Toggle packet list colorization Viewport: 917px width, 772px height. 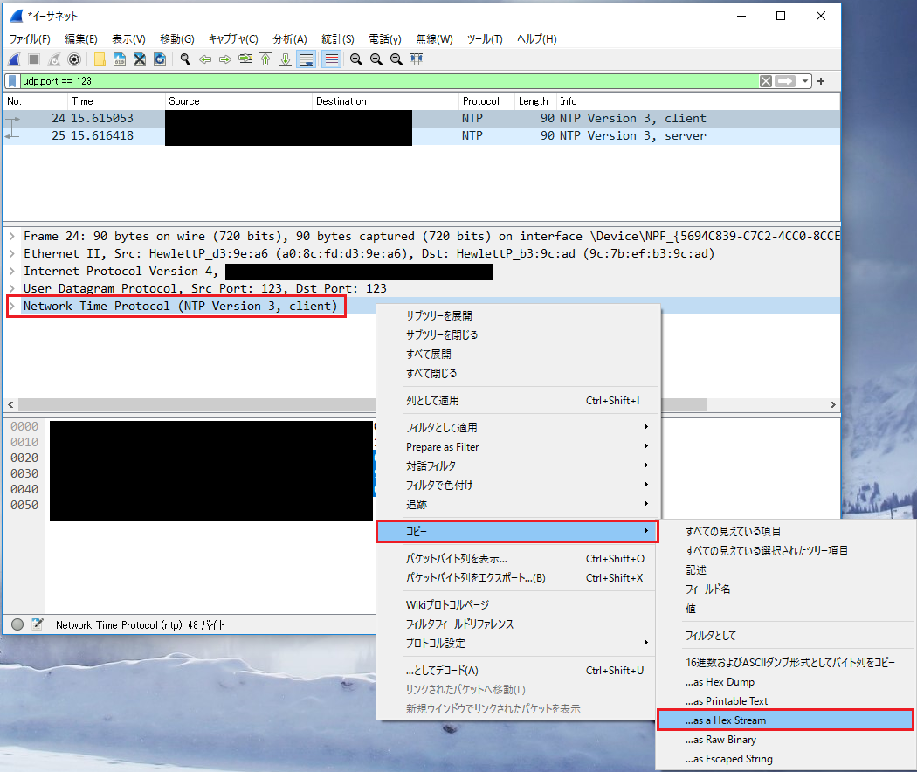(332, 59)
